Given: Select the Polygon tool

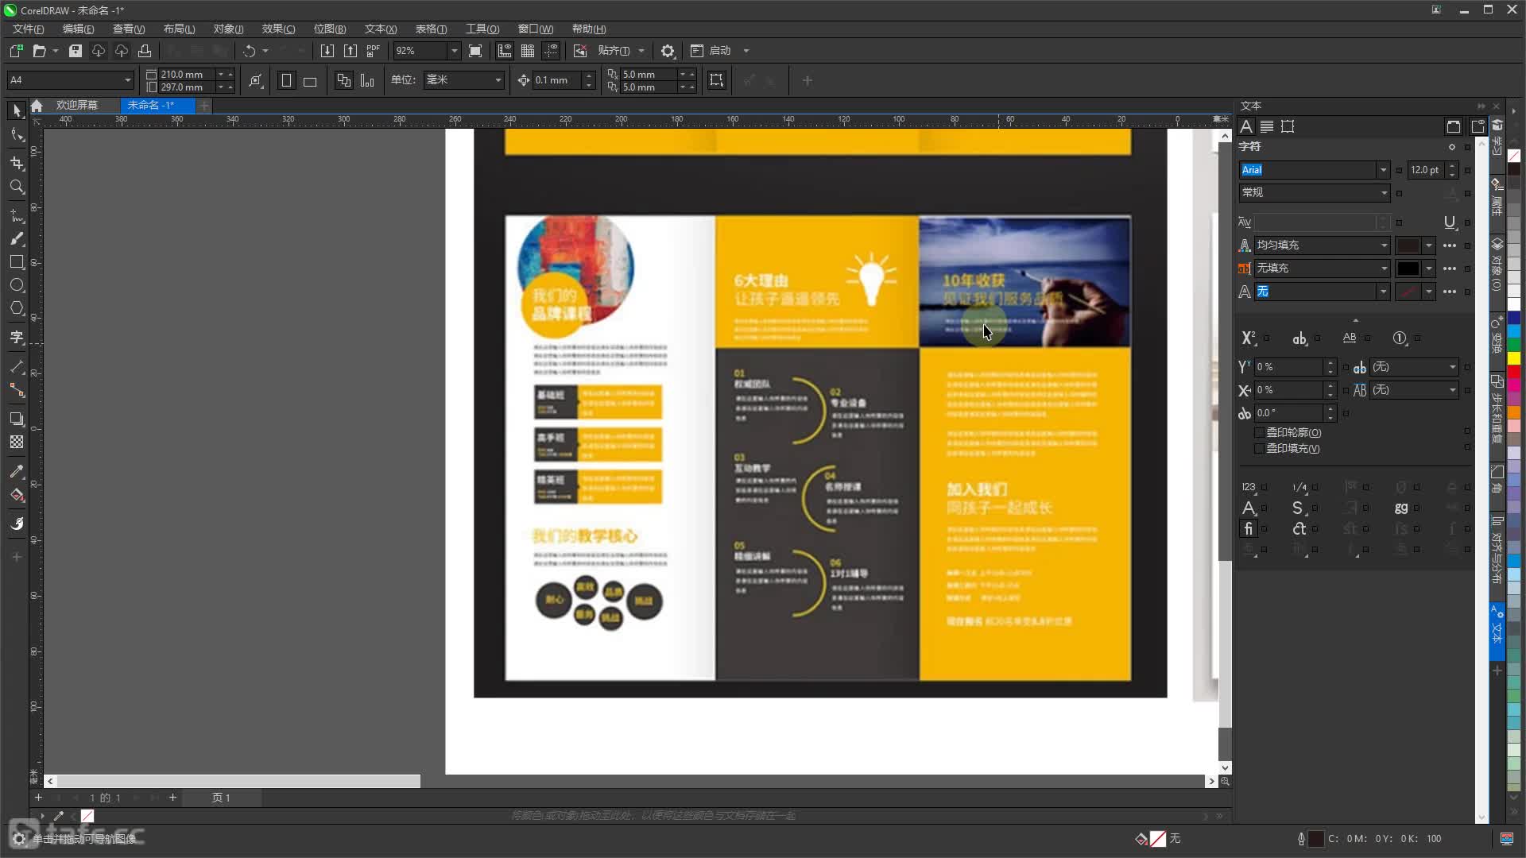Looking at the screenshot, I should click(x=17, y=308).
